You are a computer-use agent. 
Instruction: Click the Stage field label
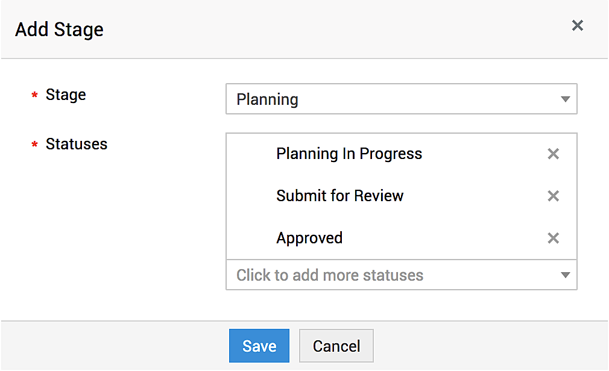66,95
